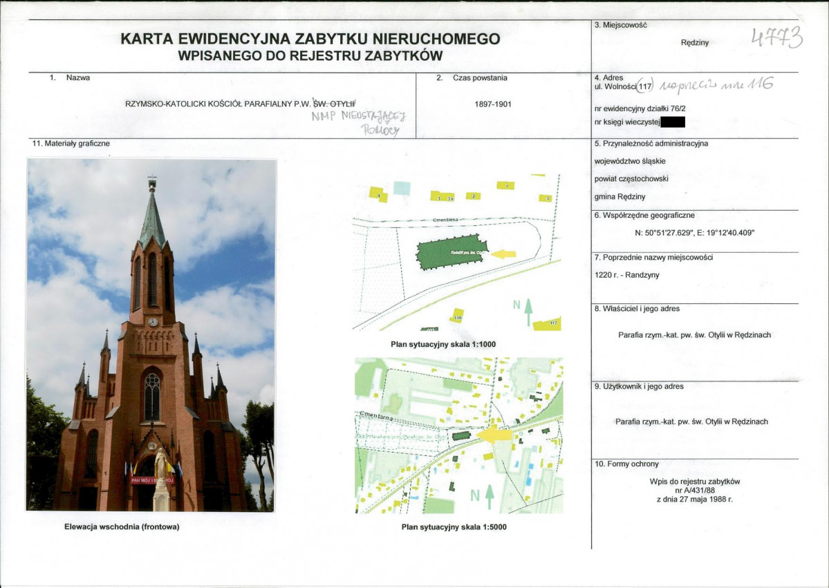Screen dimensions: 829x588
Task: Click the handwritten number 4773
Action: coord(777,37)
